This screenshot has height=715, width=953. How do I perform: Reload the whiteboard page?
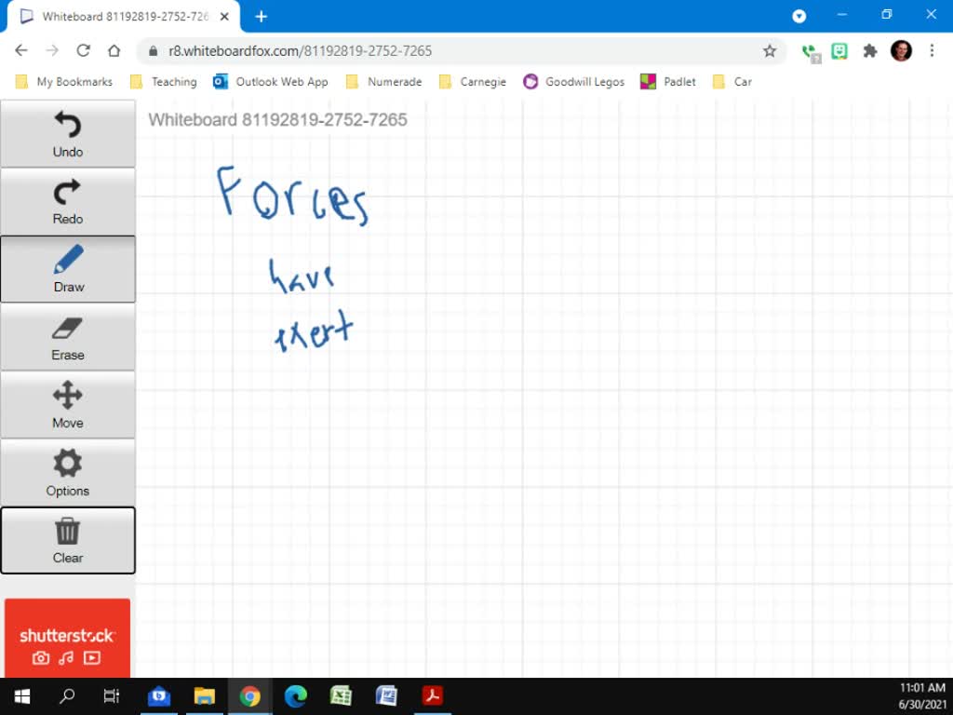tap(83, 51)
